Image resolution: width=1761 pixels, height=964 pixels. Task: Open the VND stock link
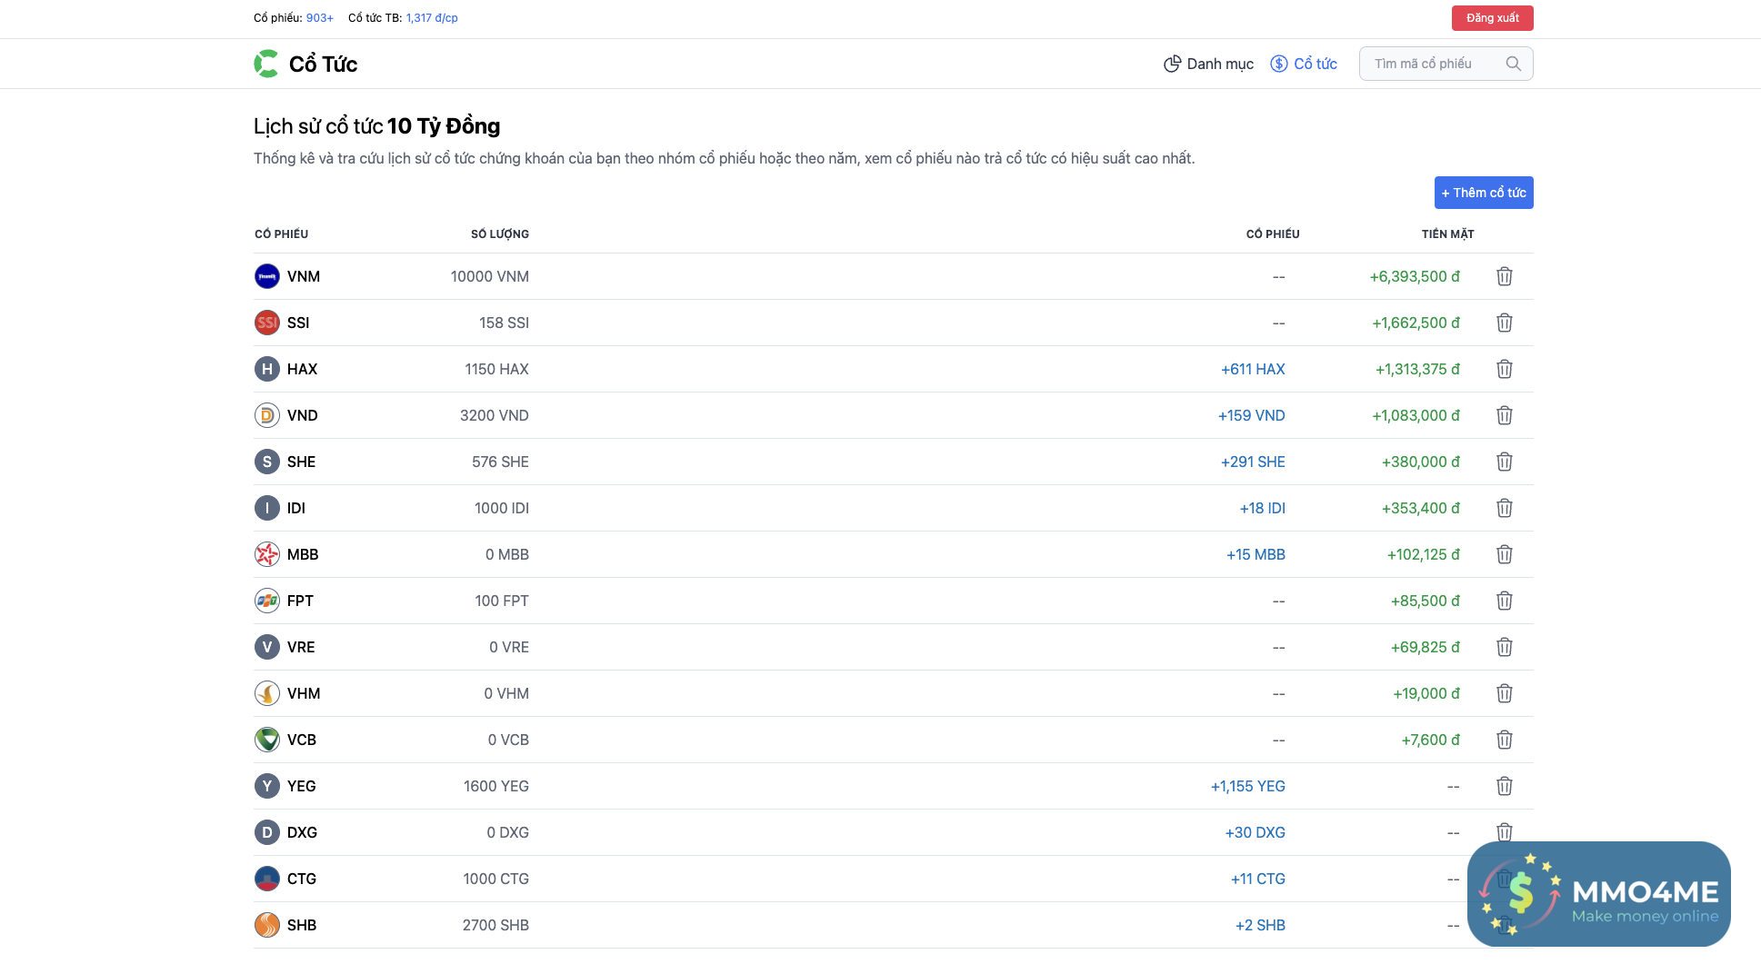click(302, 415)
